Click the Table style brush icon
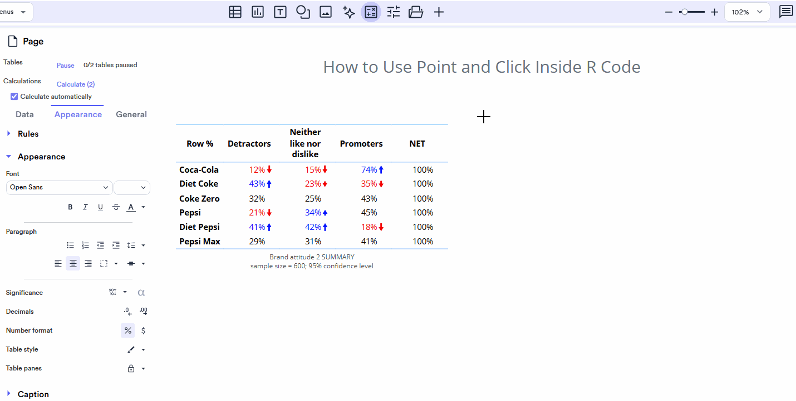 [x=131, y=350]
